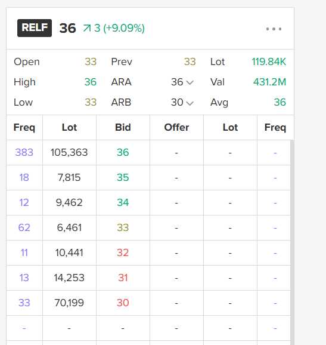Select the yellow bid price 33
Viewport: 326px width, 345px height.
pos(123,227)
